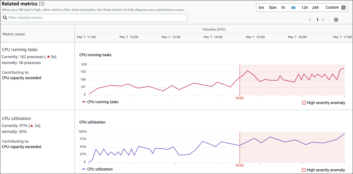Select the 6h time range
Image resolution: width=353 pixels, height=174 pixels.
tap(293, 8)
